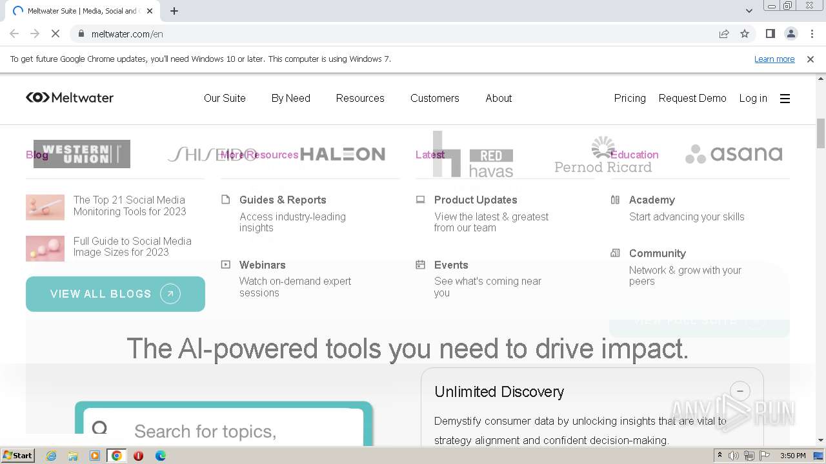Open the Resources menu
This screenshot has height=464, width=826.
click(360, 98)
